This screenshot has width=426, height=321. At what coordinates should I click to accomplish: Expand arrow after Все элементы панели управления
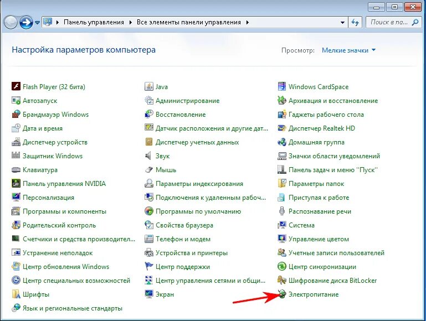point(247,23)
